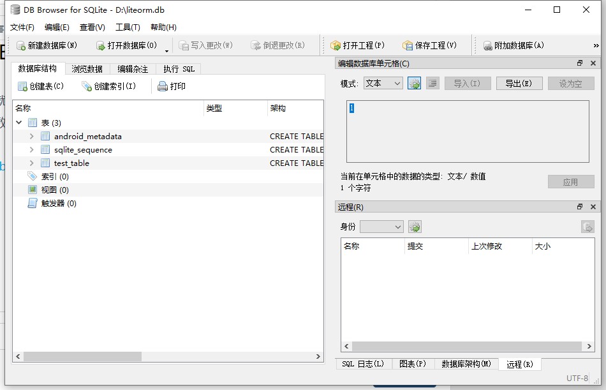Screen dimensions: 606x390
Task: Click 提交 column header in remote list
Action: pos(436,246)
